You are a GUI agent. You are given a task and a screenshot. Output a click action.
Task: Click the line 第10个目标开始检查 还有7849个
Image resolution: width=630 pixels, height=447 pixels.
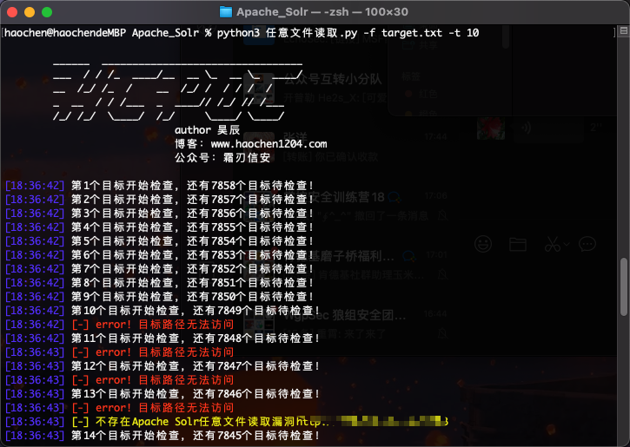tap(162, 311)
